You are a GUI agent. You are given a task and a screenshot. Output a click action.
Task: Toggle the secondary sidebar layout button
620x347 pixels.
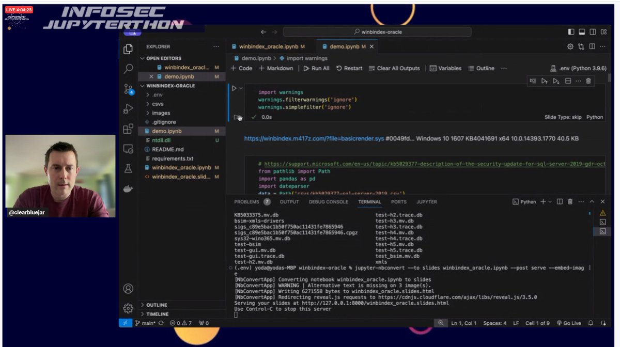[x=594, y=32]
